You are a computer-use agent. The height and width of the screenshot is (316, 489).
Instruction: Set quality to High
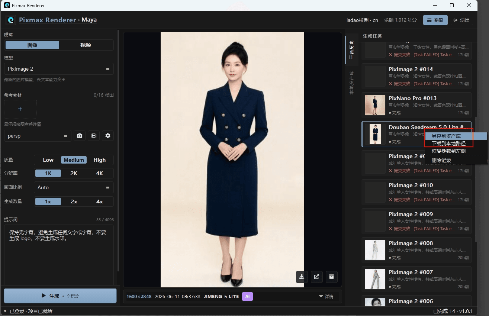(x=100, y=160)
